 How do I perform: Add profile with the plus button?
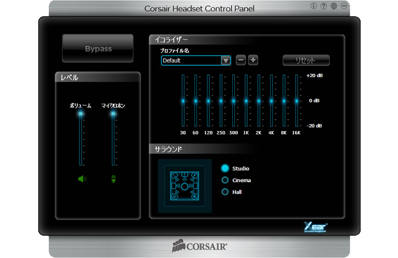pos(253,60)
